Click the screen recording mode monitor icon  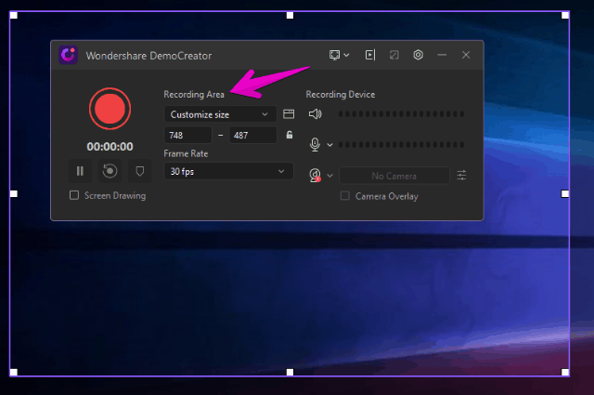[x=334, y=55]
